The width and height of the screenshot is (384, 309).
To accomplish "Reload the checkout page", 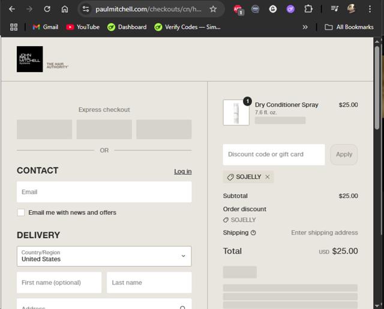I will click(47, 10).
